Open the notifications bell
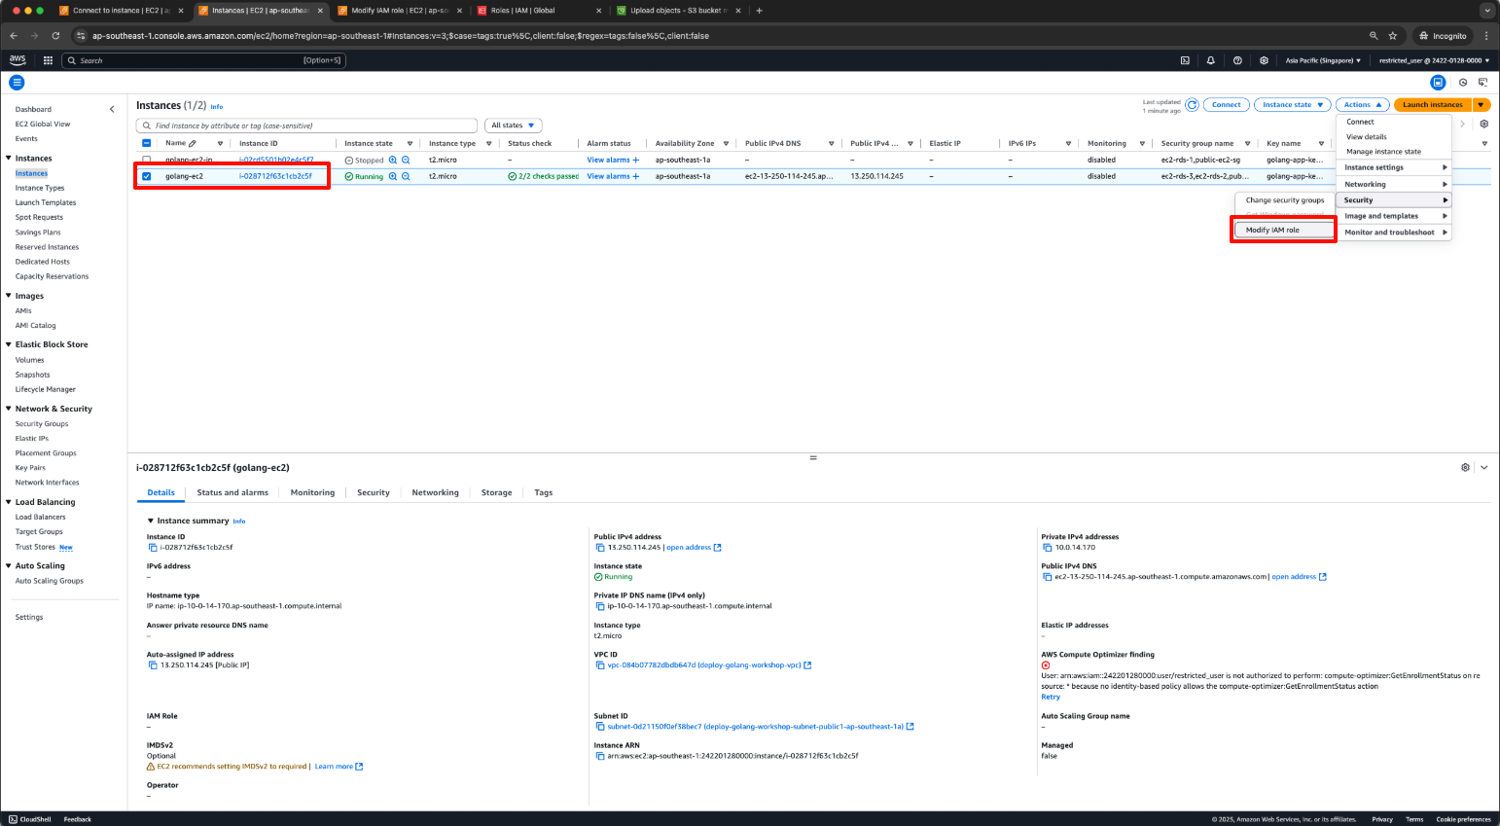1500x826 pixels. (x=1211, y=60)
